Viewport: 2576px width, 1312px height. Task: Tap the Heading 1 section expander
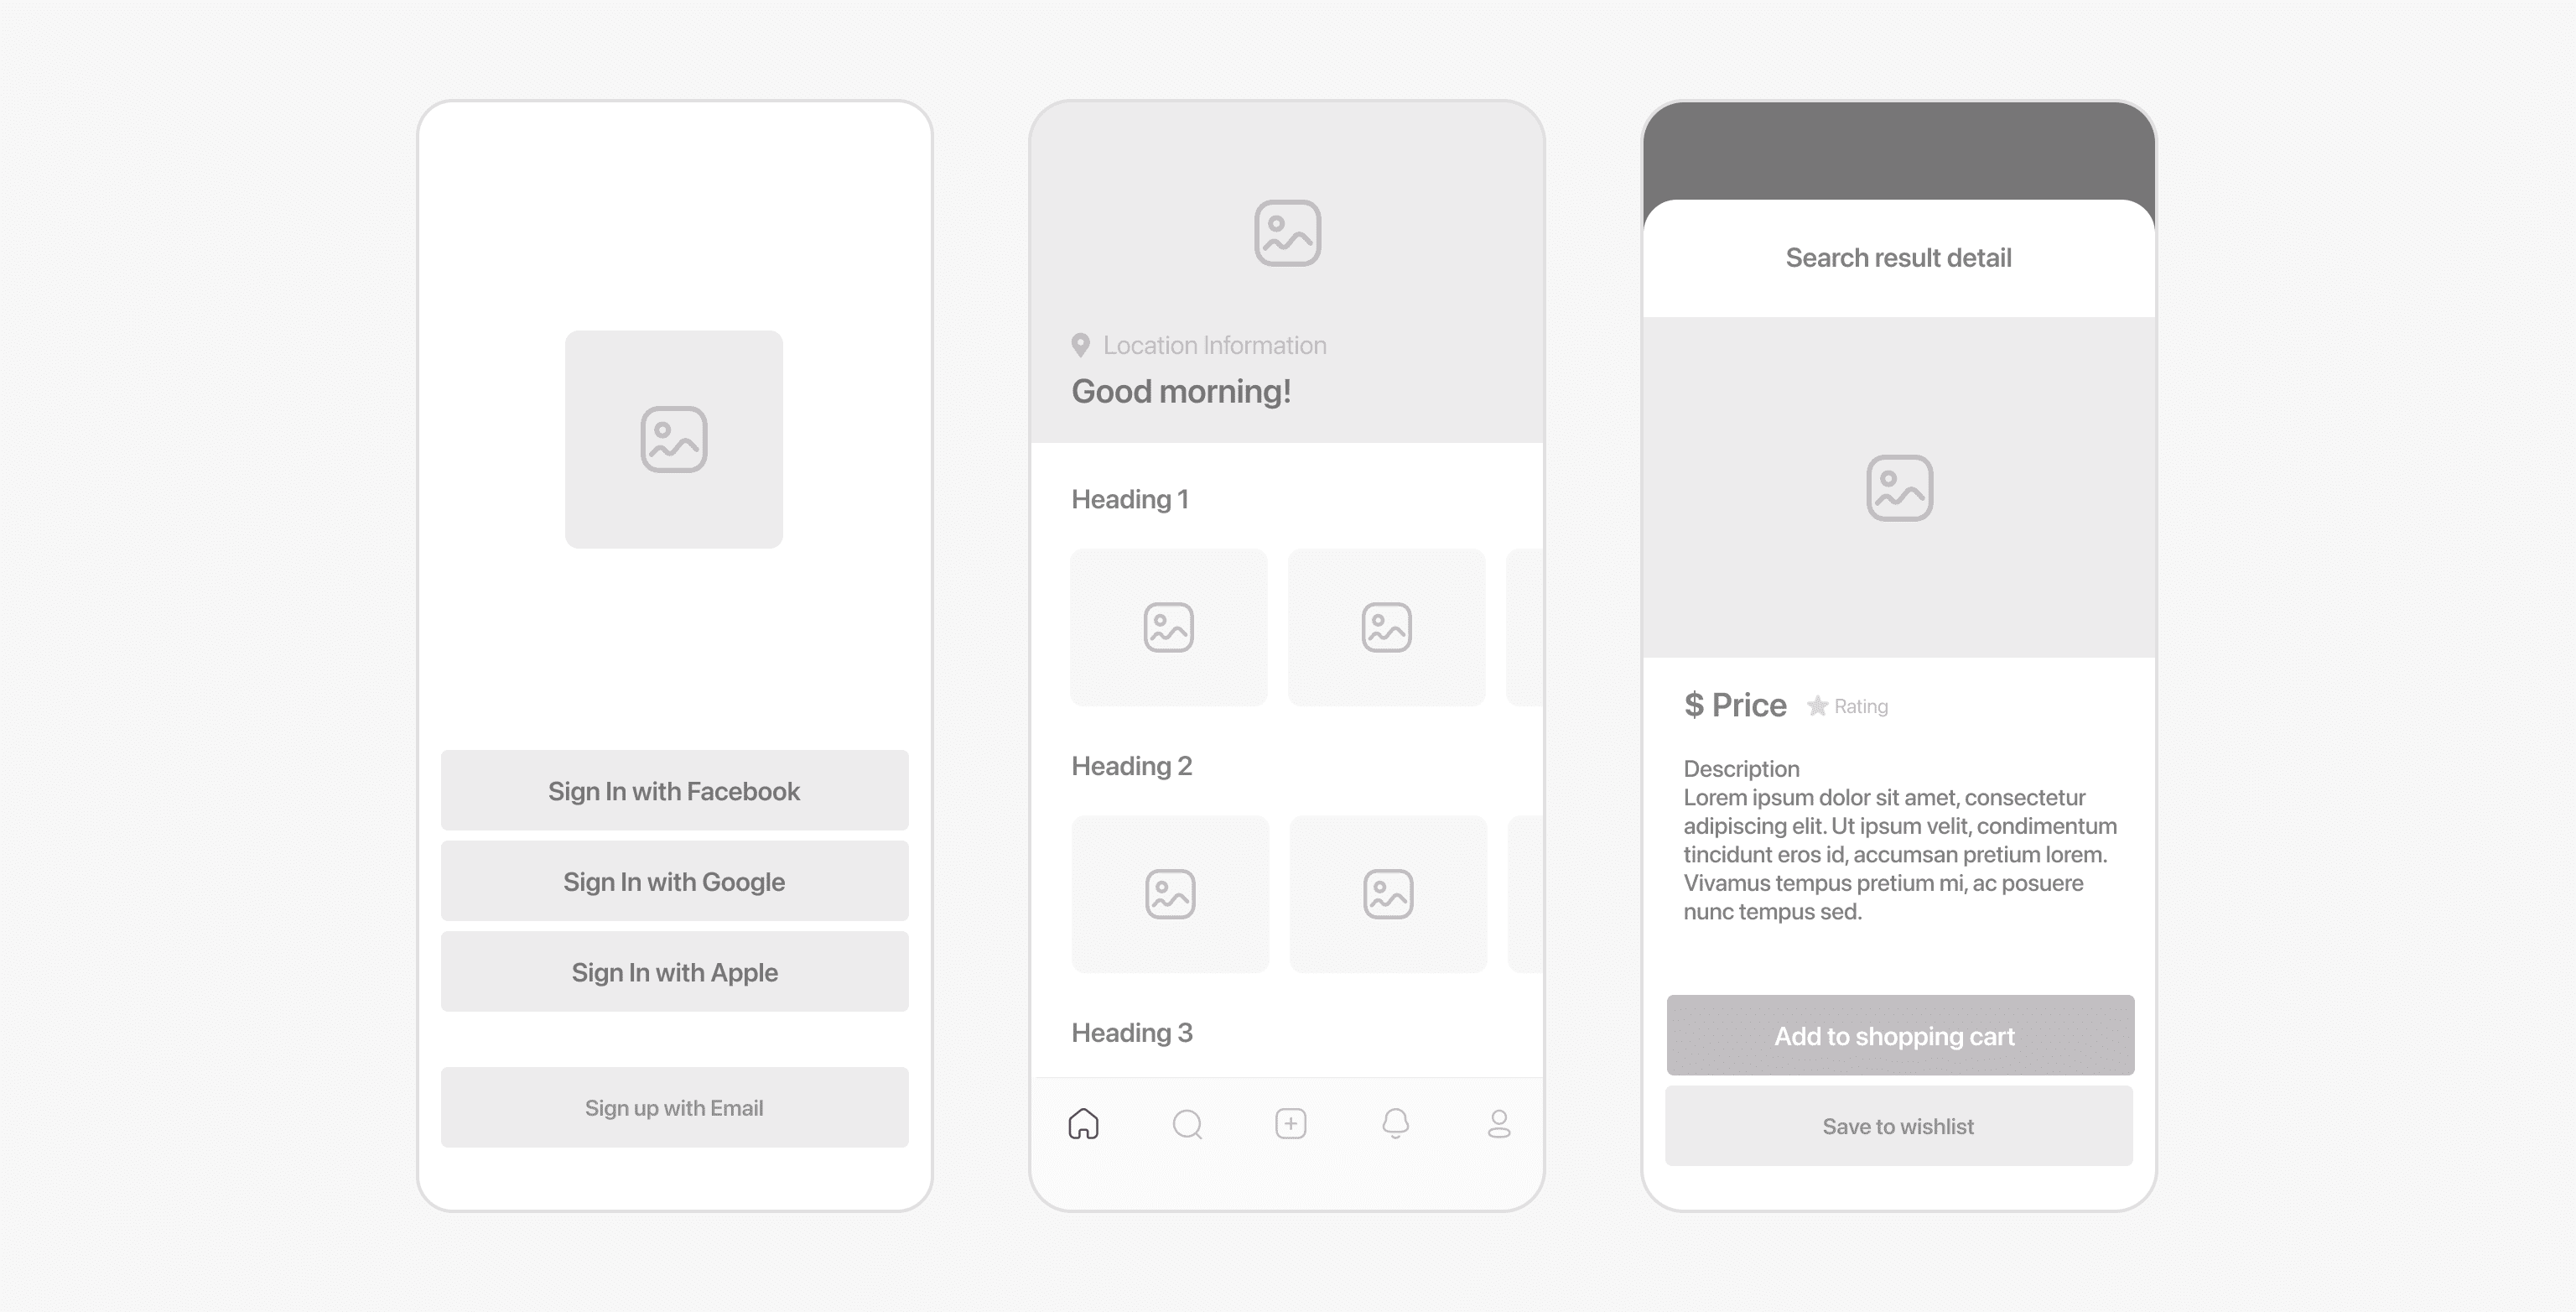click(x=1129, y=498)
